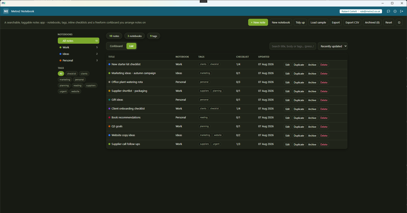The image size is (407, 213).
Task: Click the Export CSV button
Action: coord(352,22)
